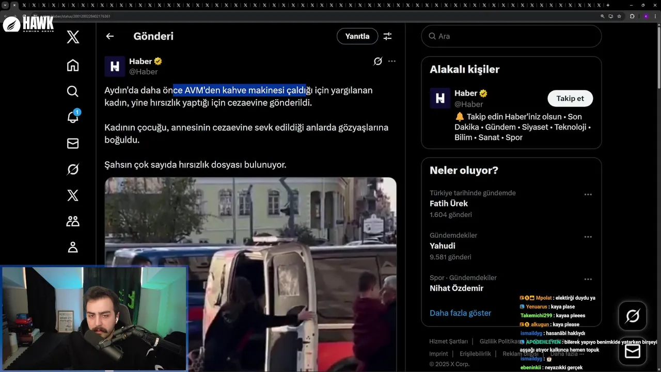The height and width of the screenshot is (372, 661).
Task: Click the install app icon in address bar
Action: point(610,16)
